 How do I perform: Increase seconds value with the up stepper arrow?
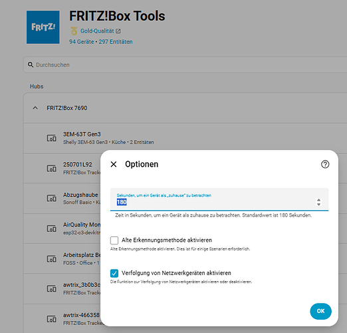(x=318, y=200)
